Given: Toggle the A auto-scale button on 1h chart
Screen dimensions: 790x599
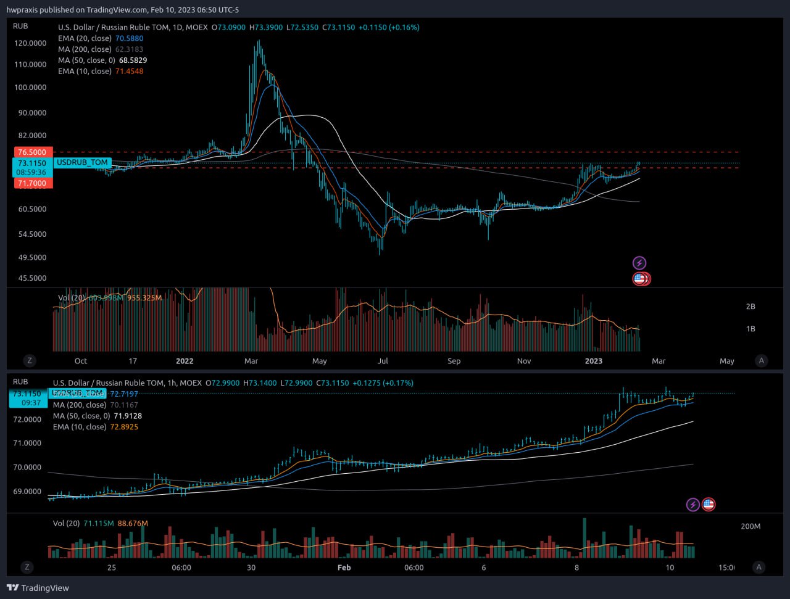Looking at the screenshot, I should pos(759,567).
